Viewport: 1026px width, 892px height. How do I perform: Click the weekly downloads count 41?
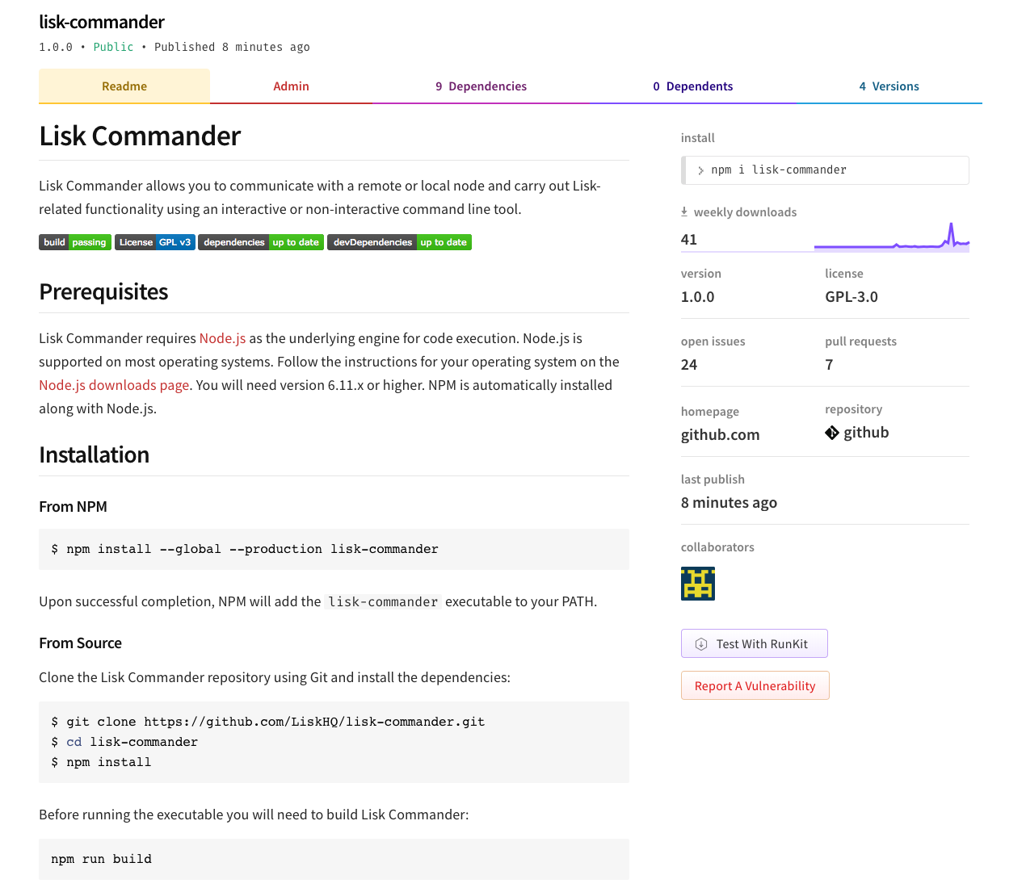click(689, 239)
